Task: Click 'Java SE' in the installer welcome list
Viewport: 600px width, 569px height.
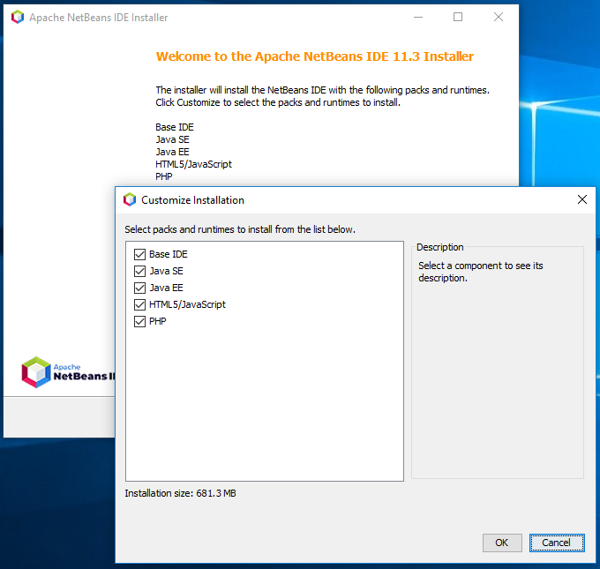Action: tap(172, 139)
